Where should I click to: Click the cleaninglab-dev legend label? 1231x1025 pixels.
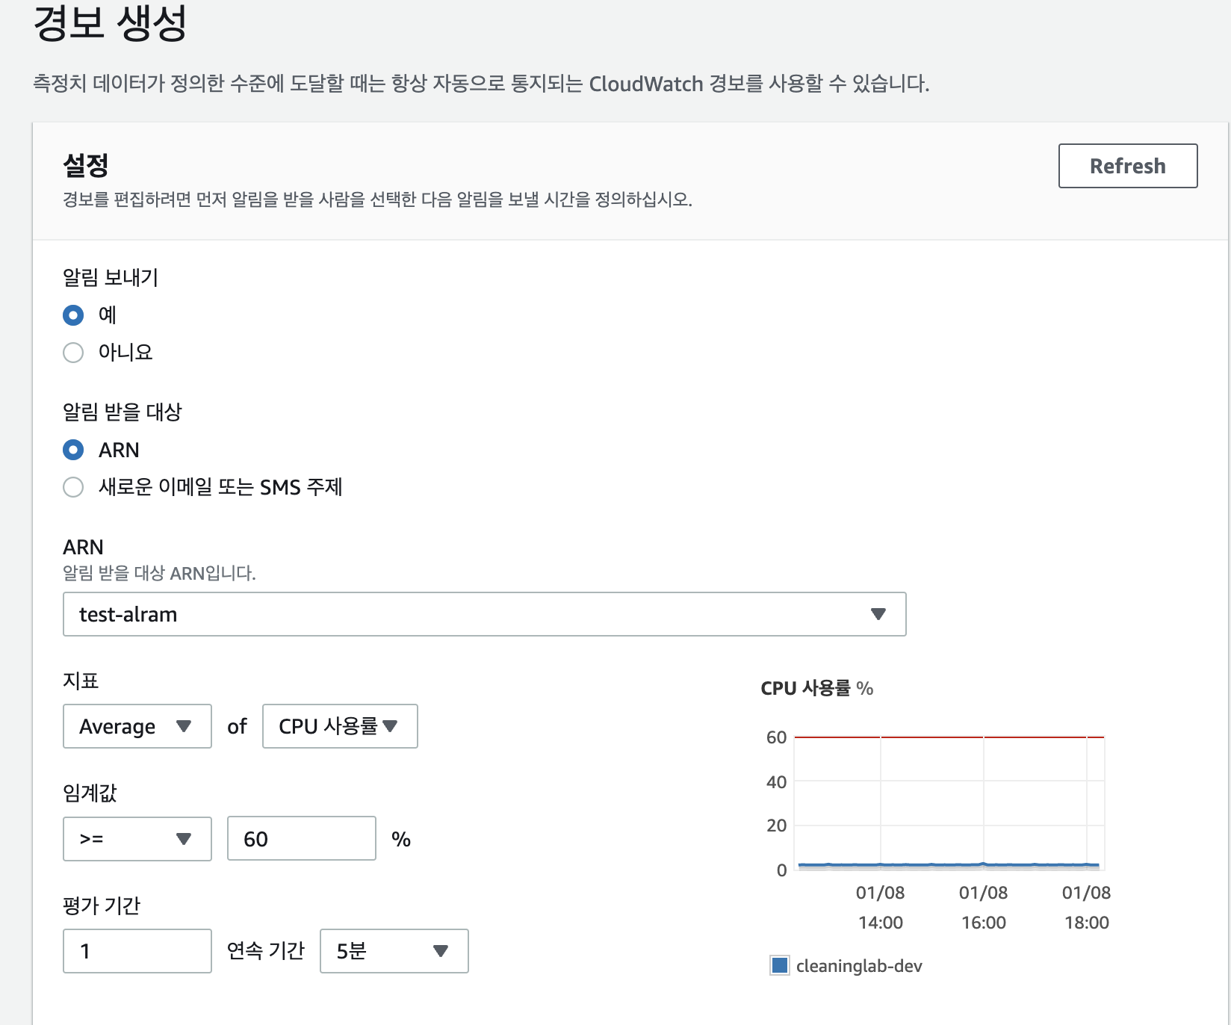pyautogui.click(x=859, y=966)
